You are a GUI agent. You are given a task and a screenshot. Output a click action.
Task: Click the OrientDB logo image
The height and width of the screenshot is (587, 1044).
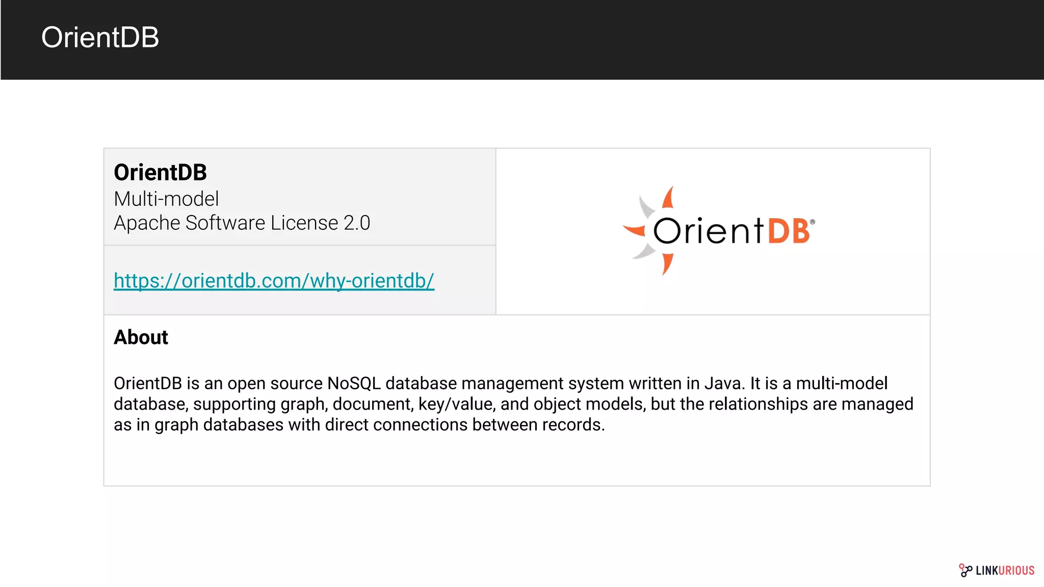pos(719,231)
